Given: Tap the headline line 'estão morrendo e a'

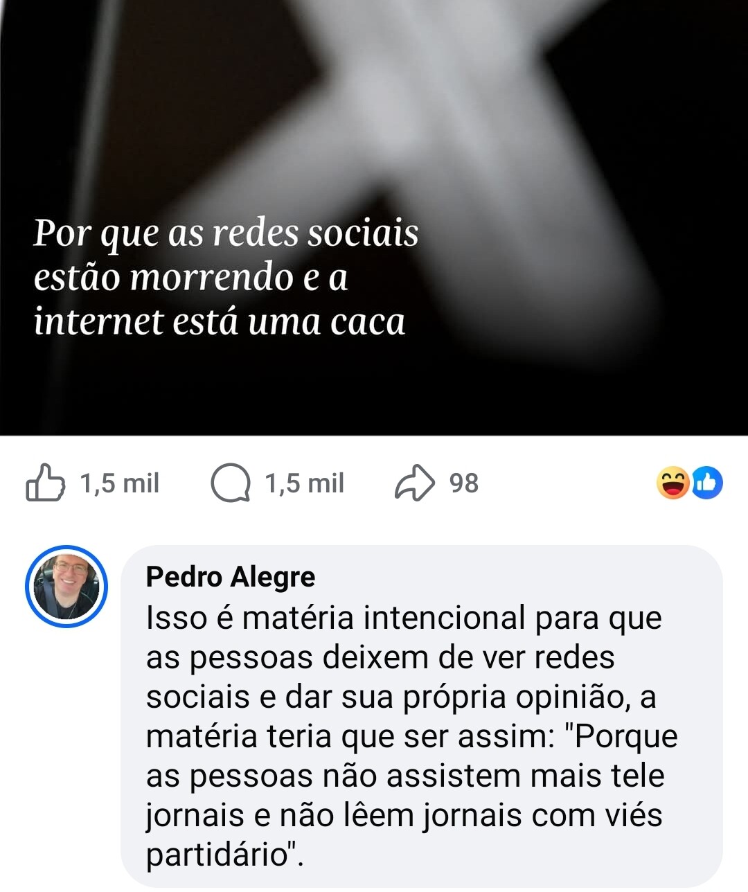Looking at the screenshot, I should coord(190,277).
